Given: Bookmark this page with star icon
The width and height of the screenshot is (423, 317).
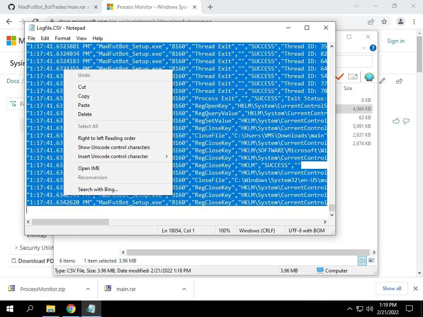Looking at the screenshot, I should [384, 21].
